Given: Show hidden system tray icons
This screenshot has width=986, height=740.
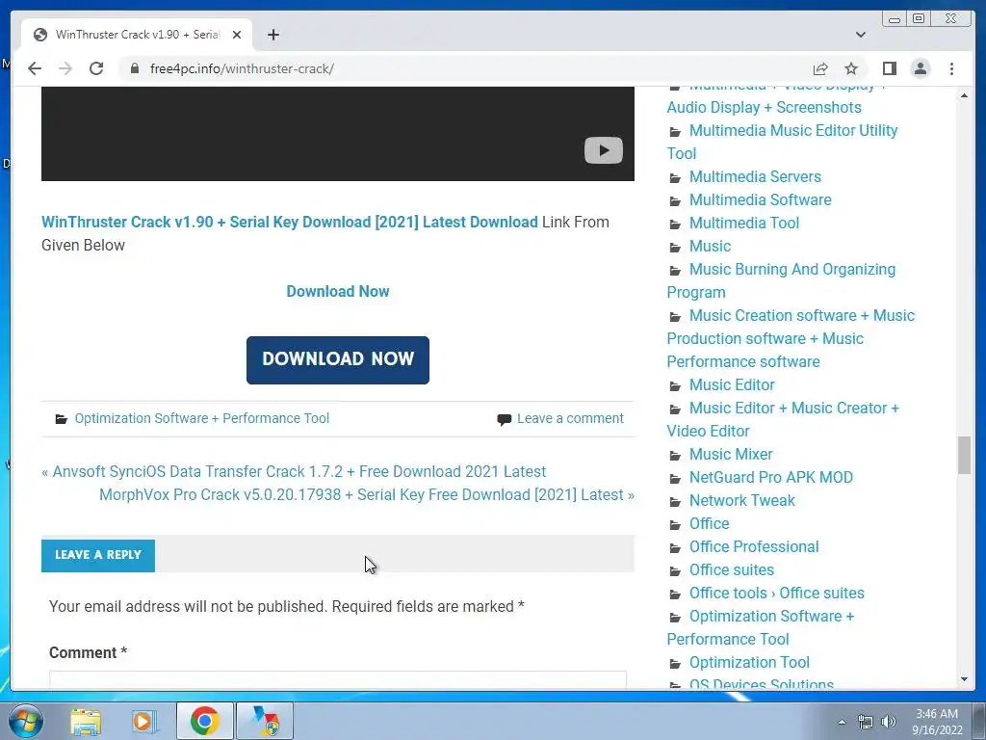Looking at the screenshot, I should (x=842, y=722).
